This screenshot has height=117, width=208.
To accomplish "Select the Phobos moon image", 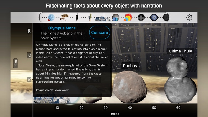I will [130, 87].
